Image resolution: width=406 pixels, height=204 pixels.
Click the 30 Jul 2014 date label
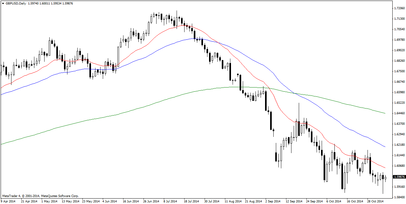(212, 201)
